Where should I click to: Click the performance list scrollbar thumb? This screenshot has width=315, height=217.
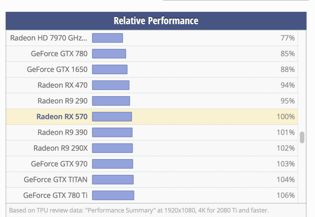pos(302,137)
